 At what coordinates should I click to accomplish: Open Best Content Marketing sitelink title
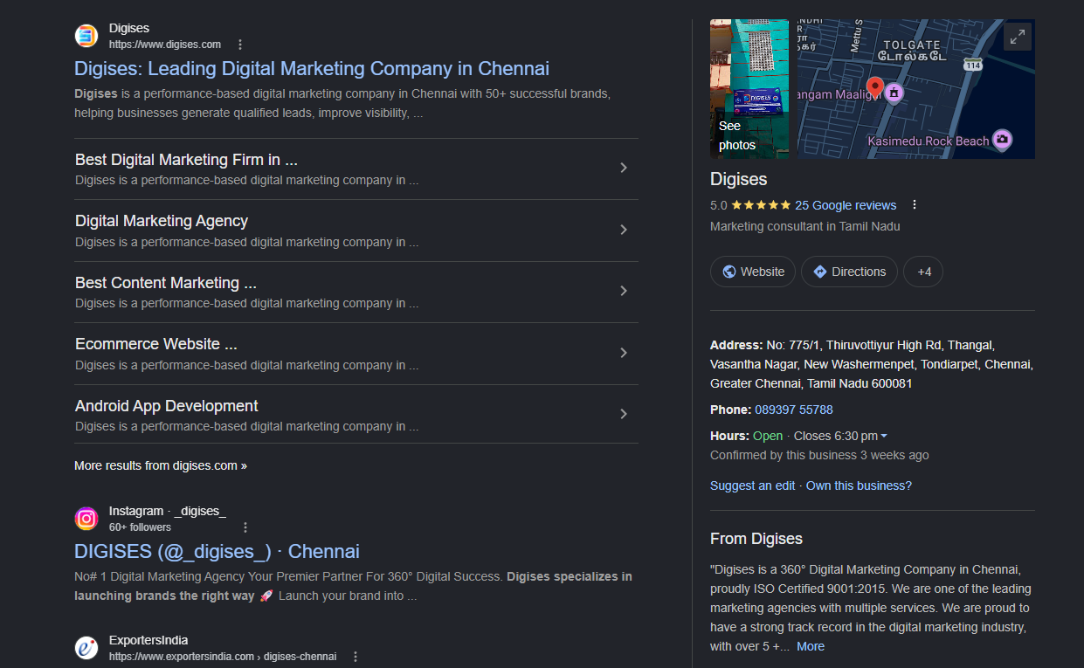(x=166, y=283)
